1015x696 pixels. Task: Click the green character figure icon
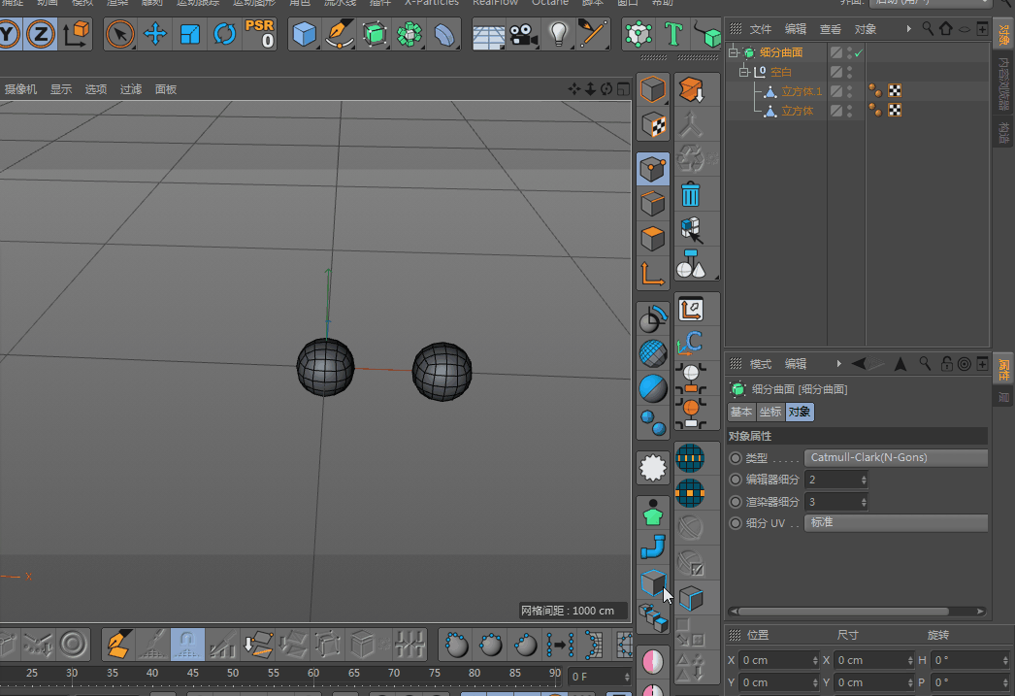[652, 513]
